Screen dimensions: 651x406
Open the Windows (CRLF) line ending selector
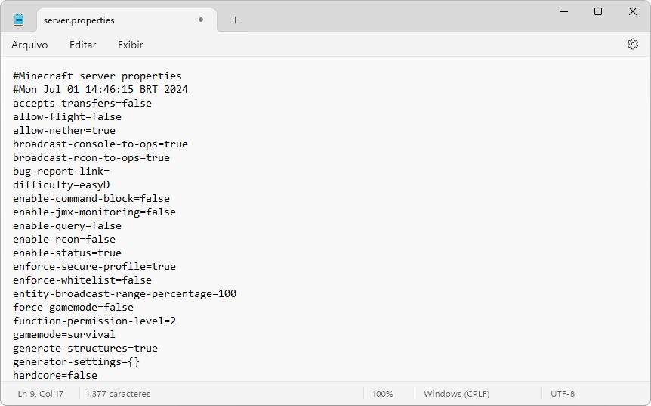[458, 394]
